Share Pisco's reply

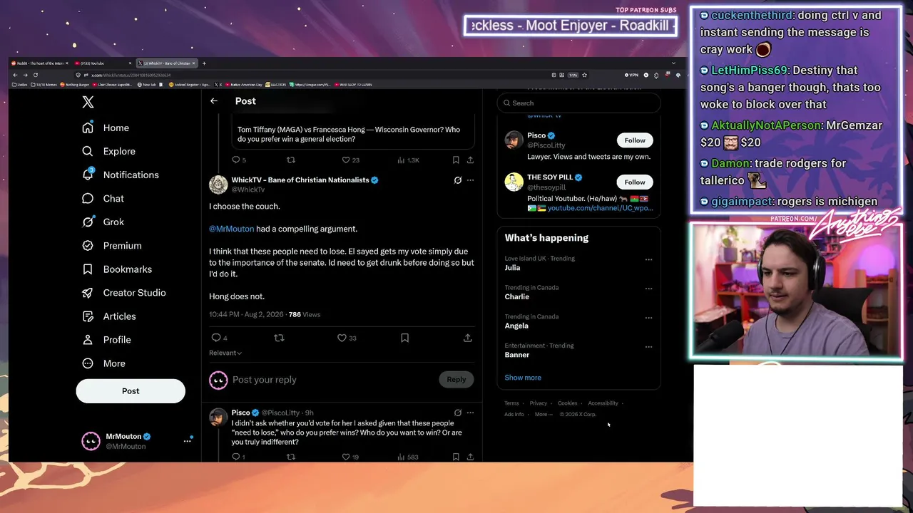(470, 457)
